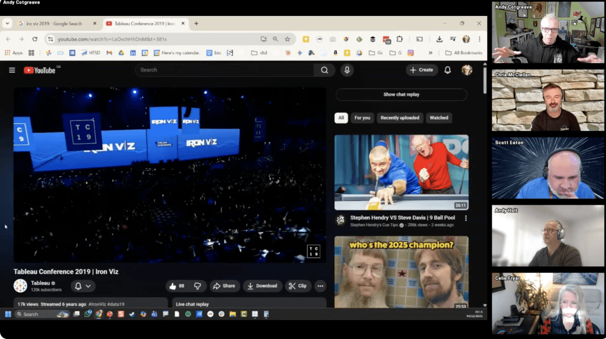The height and width of the screenshot is (339, 606).
Task: Bookmark this page with the star icon
Action: (x=288, y=39)
